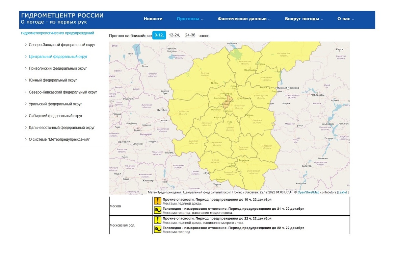Open гидрометеорологических предупреждений link
The width and height of the screenshot is (395, 263).
pyautogui.click(x=58, y=33)
